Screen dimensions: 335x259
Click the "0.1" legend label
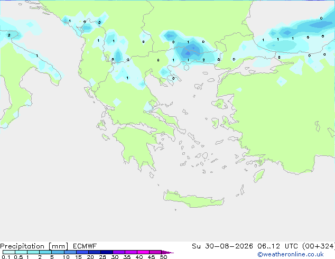coord(6,257)
